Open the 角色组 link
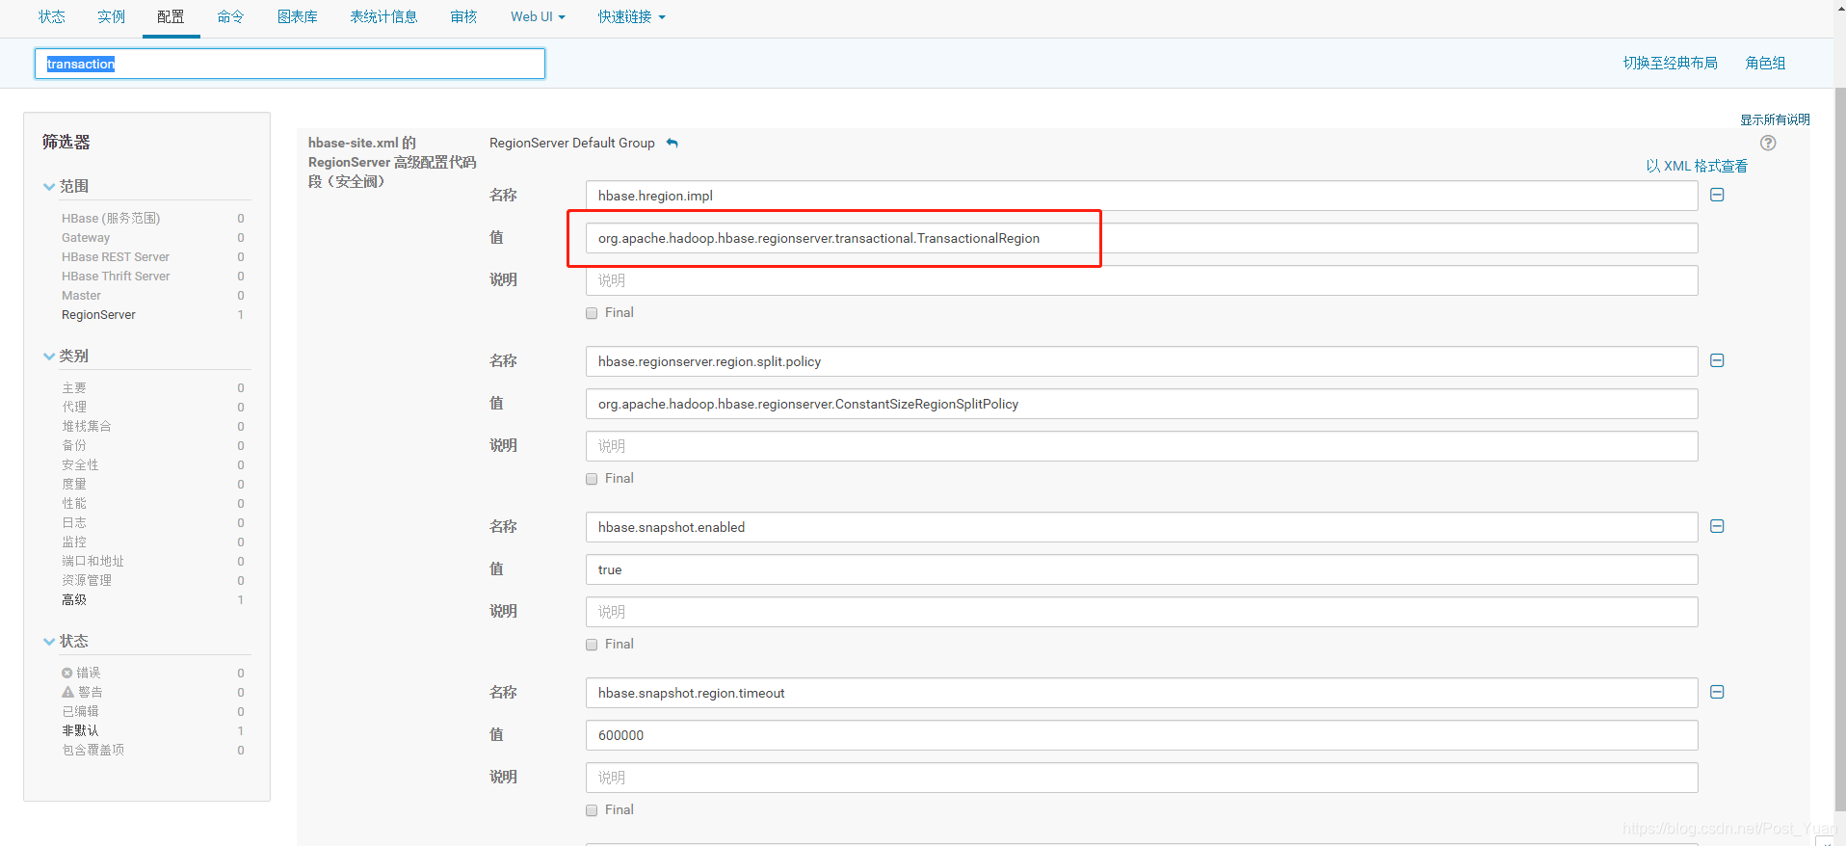Viewport: 1846px width, 846px height. (x=1765, y=63)
